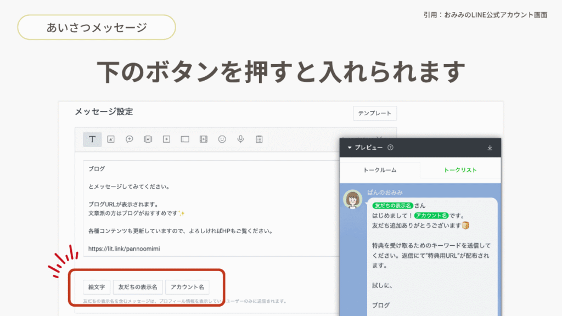Image resolution: width=562 pixels, height=316 pixels.
Task: Select the sticker smiley face icon
Action: click(x=222, y=139)
